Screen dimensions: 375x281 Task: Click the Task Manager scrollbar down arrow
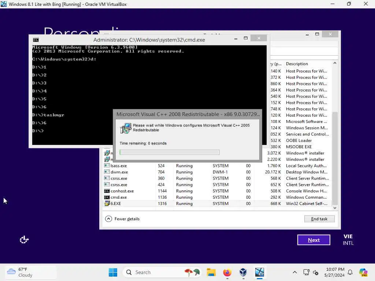pos(335,208)
